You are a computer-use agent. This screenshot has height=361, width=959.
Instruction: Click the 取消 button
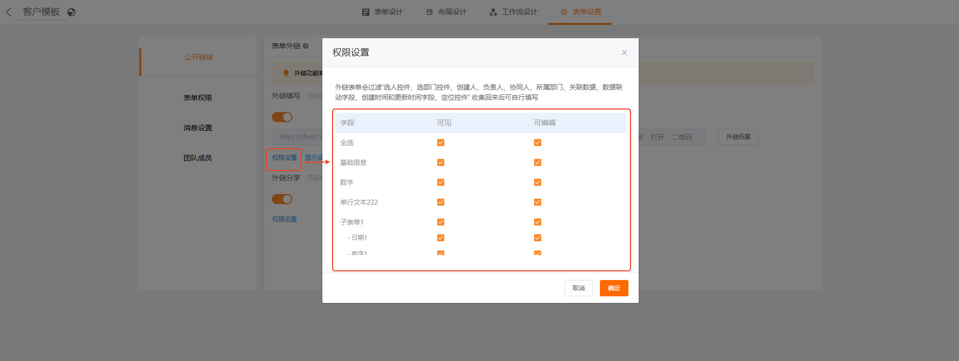point(578,288)
